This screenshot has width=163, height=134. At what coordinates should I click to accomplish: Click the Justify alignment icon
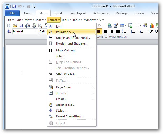(x=118, y=31)
